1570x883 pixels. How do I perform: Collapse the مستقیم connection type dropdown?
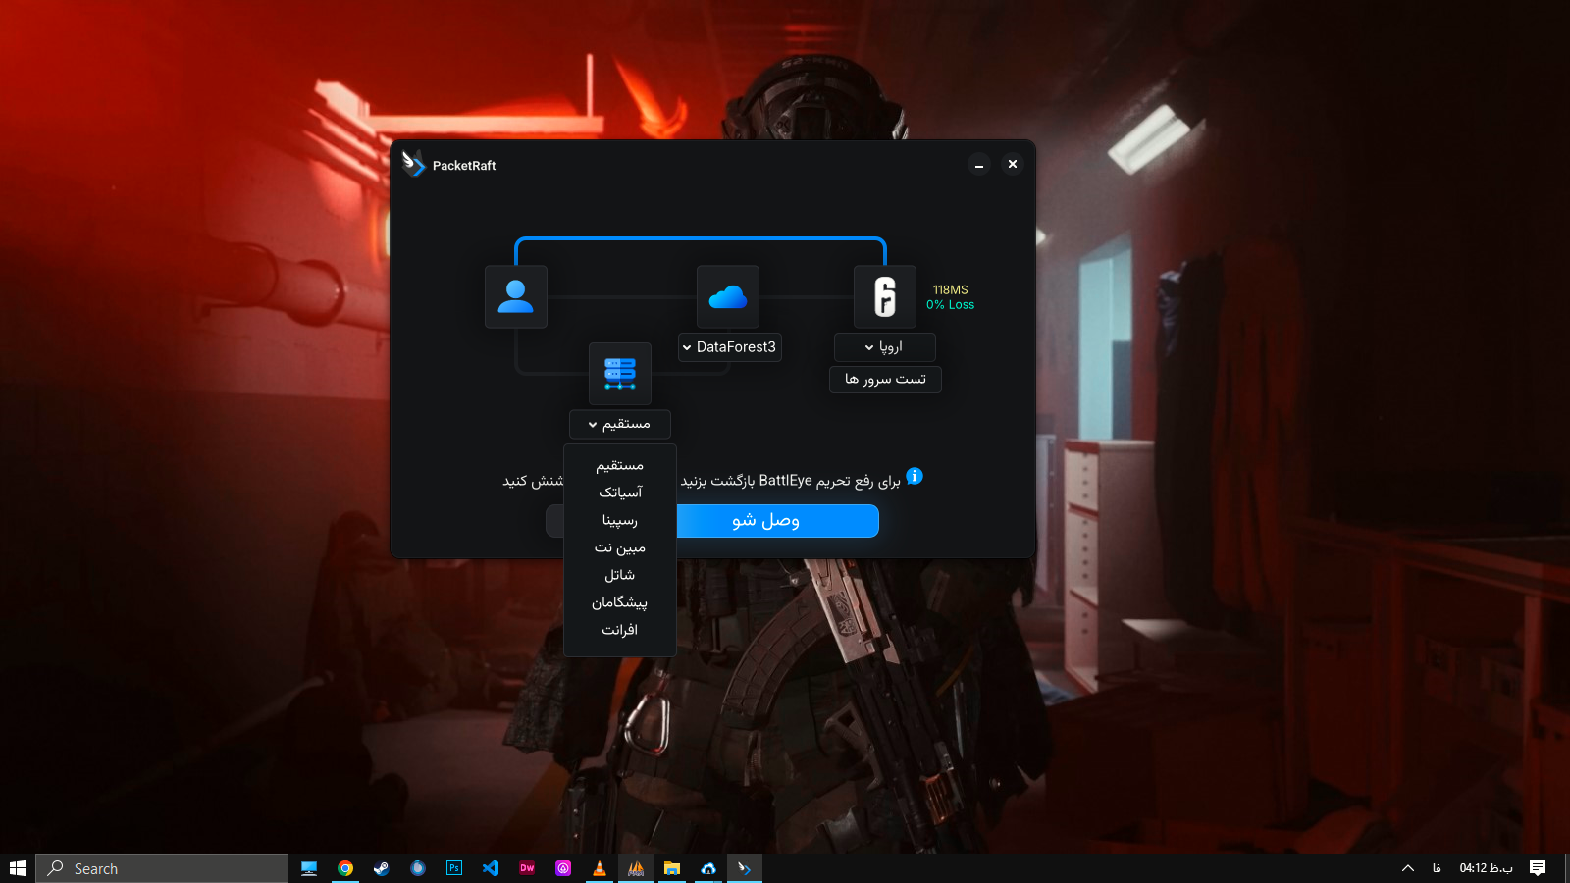click(620, 424)
